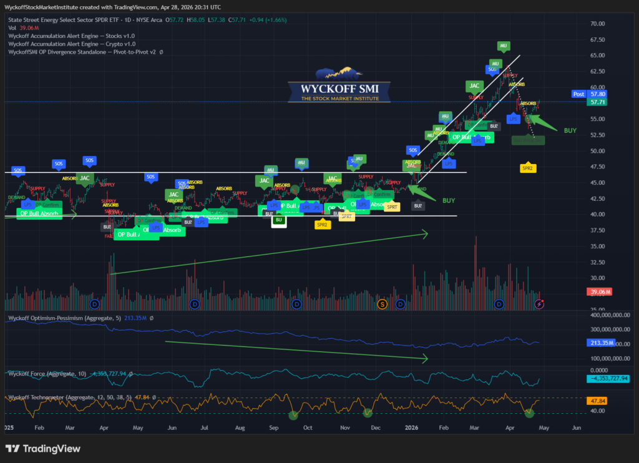Click the 2026 label on the time axis
639x463 pixels.
pyautogui.click(x=411, y=427)
